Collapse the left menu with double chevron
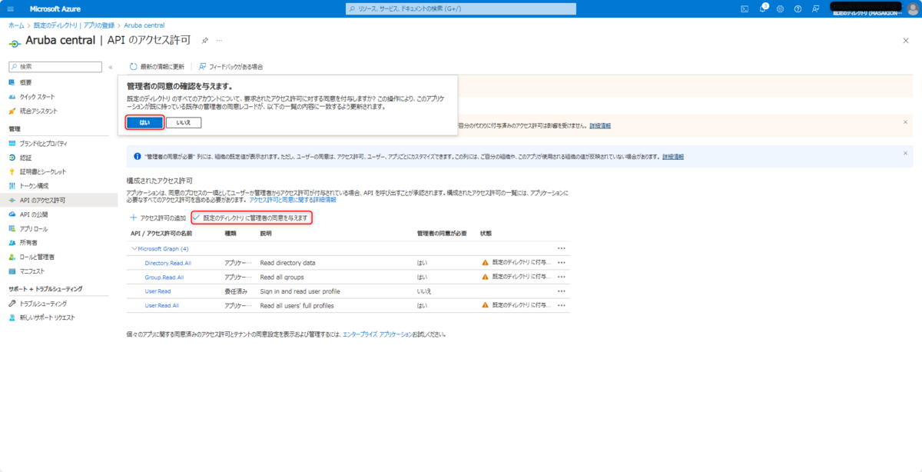This screenshot has height=472, width=922. [111, 67]
